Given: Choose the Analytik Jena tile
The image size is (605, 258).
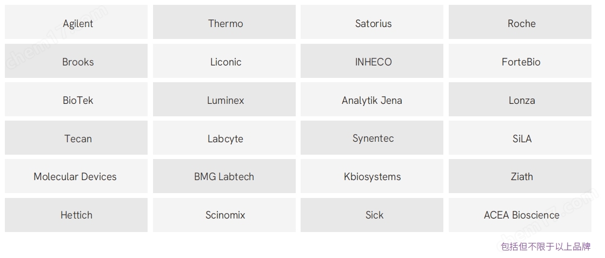Looking at the screenshot, I should pos(372,100).
